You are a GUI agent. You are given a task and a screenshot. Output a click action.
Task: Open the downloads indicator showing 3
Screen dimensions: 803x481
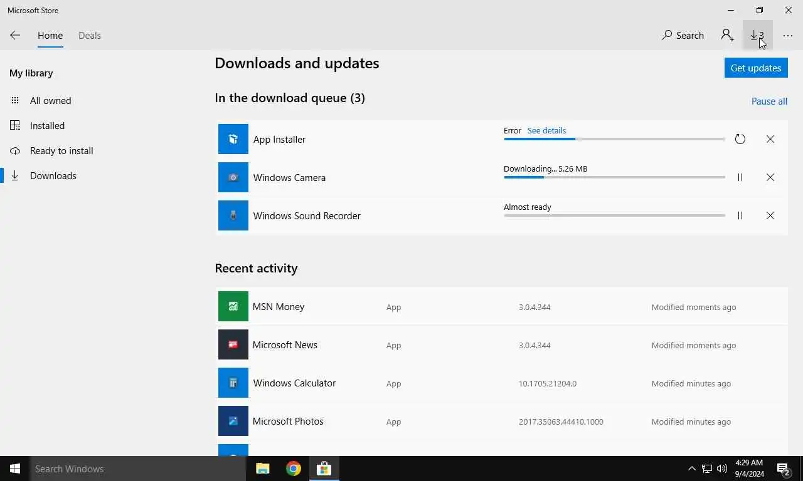click(x=757, y=36)
